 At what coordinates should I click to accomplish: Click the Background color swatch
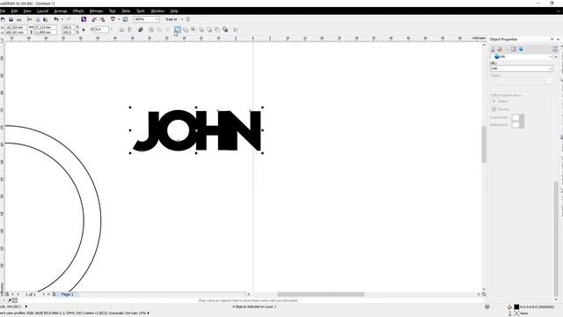pos(517,125)
